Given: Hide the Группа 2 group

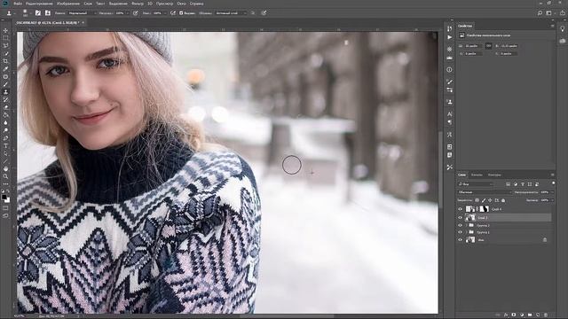Looking at the screenshot, I should pyautogui.click(x=460, y=225).
